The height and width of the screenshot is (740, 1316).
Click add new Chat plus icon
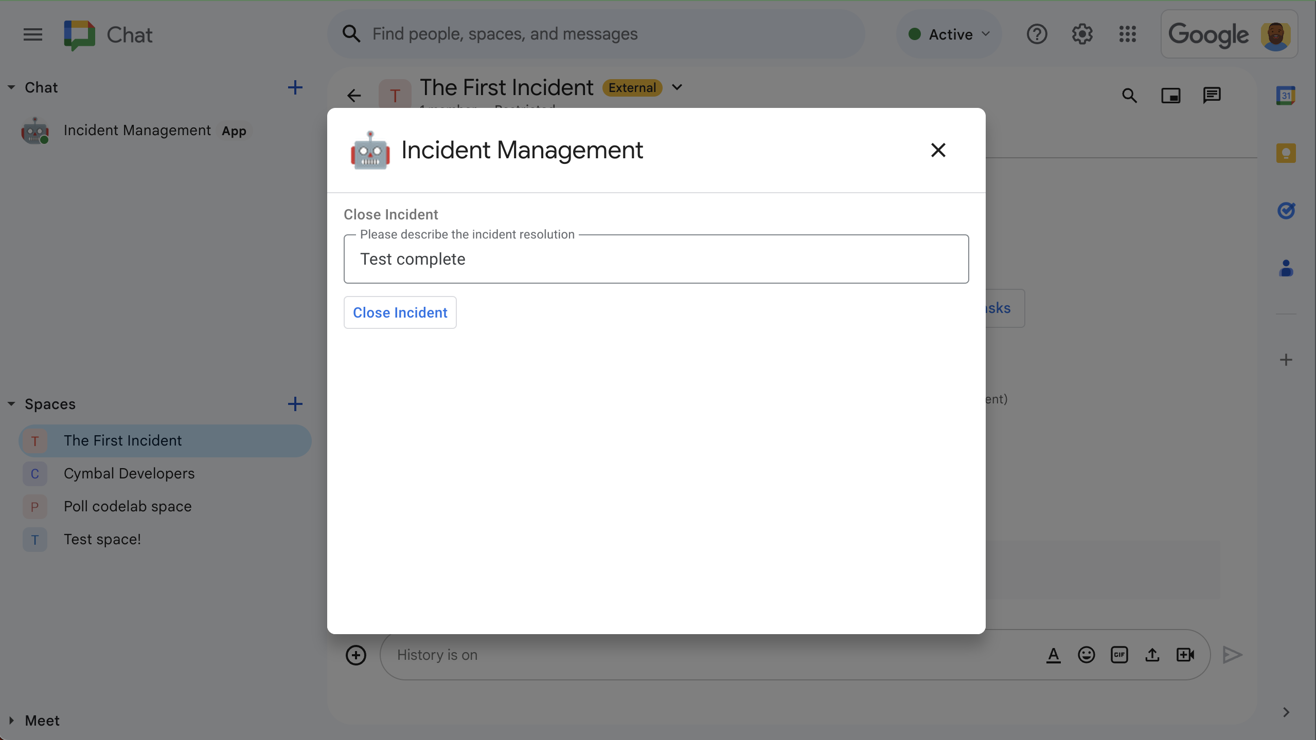(x=295, y=87)
